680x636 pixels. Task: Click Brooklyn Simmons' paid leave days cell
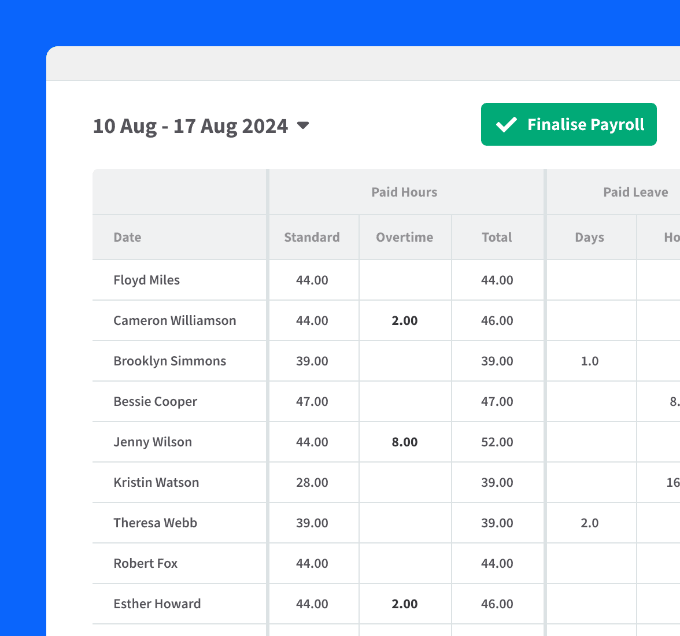pyautogui.click(x=590, y=361)
